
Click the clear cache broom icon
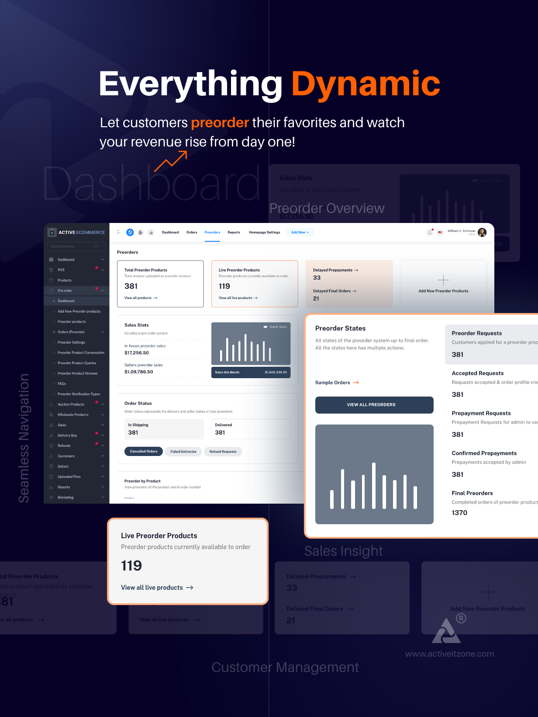151,232
